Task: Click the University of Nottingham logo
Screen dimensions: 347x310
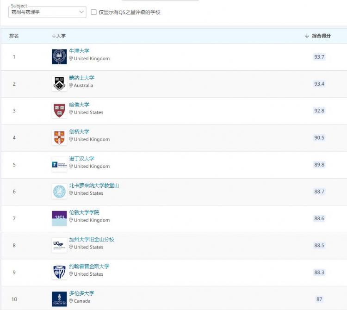Action: tap(59, 164)
